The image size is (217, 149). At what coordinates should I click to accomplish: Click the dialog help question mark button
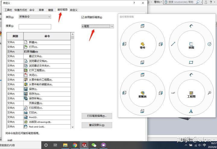pyautogui.click(x=134, y=3)
